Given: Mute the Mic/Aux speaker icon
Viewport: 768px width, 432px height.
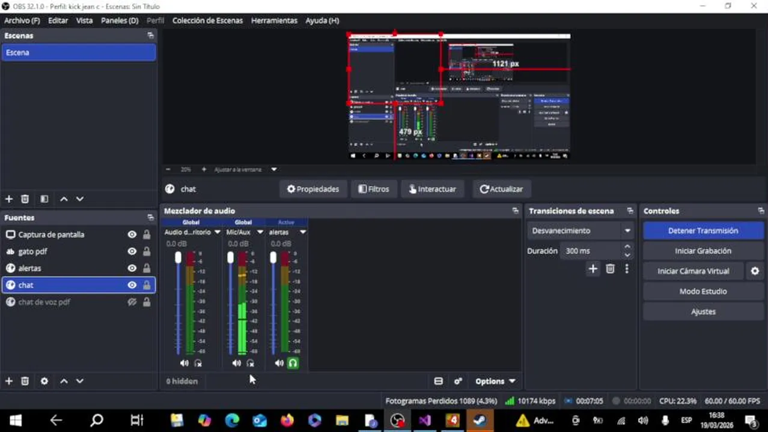Looking at the screenshot, I should click(236, 363).
